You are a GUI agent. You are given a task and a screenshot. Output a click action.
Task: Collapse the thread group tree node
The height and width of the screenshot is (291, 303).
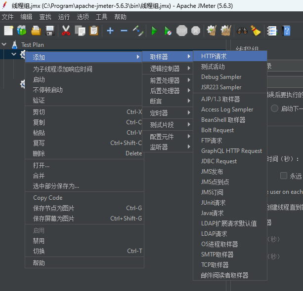(x=14, y=54)
